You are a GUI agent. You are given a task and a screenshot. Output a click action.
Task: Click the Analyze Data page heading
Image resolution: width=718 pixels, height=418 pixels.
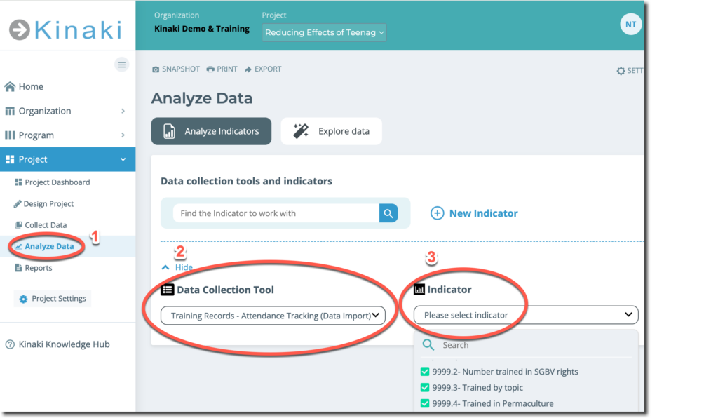[202, 98]
